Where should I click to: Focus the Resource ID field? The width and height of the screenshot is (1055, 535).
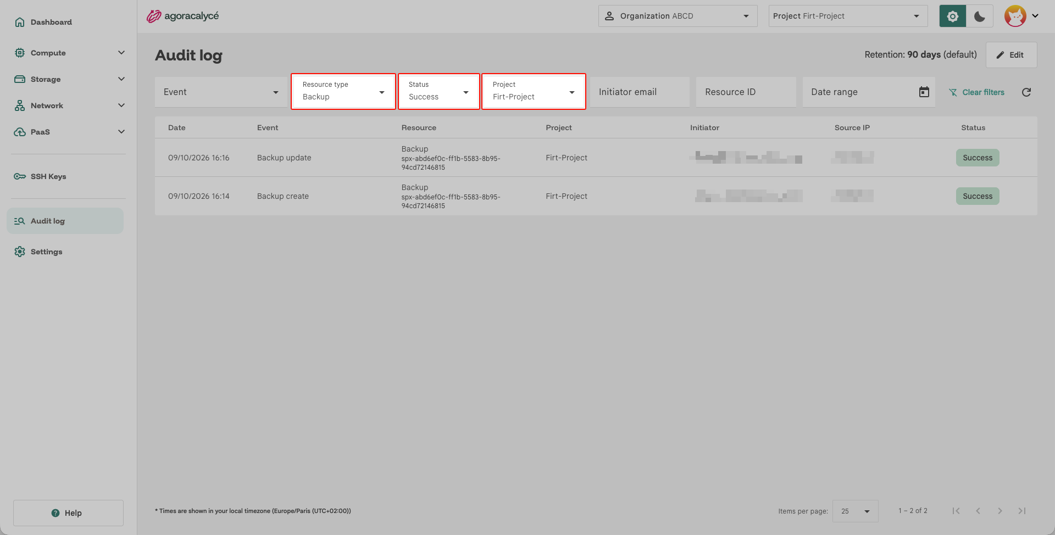pos(746,92)
